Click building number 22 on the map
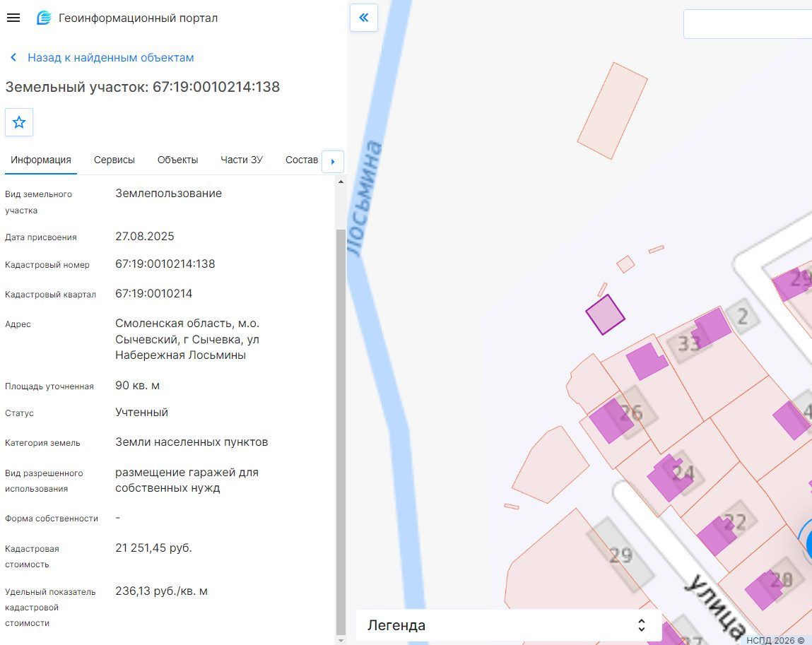Viewport: 812px width, 645px height. point(735,522)
